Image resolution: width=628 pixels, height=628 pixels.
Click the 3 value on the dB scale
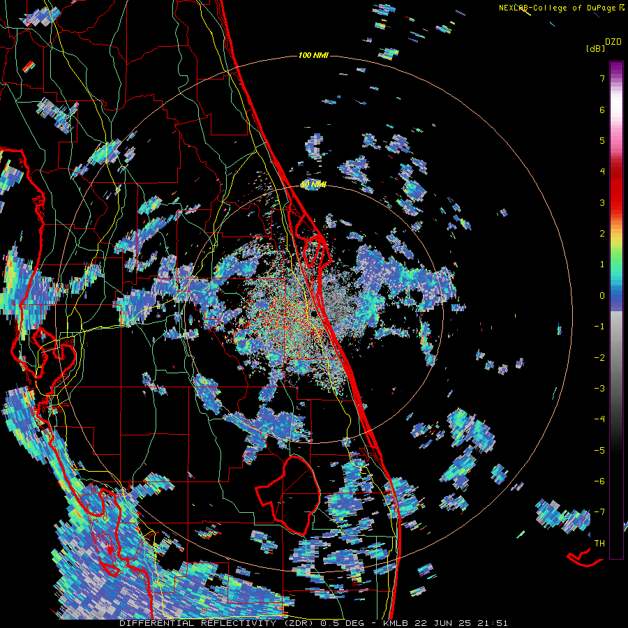[x=602, y=202]
